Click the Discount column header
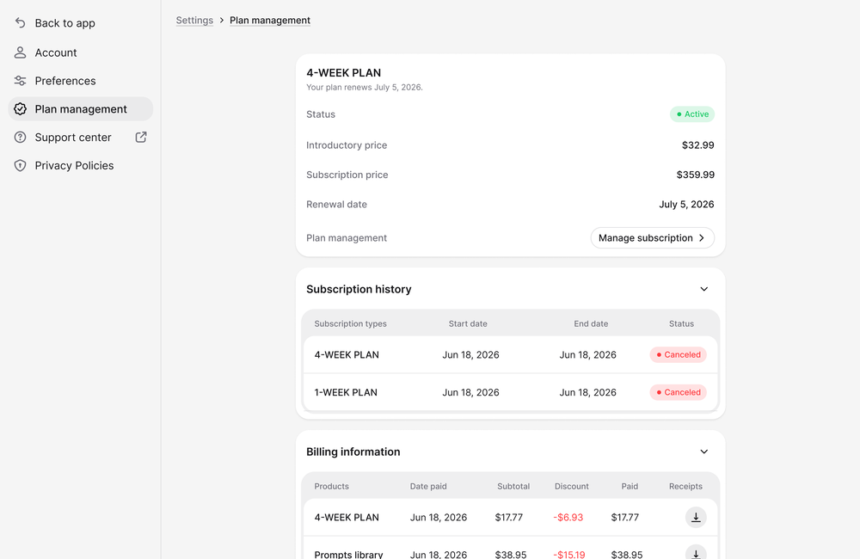The width and height of the screenshot is (860, 559). 572,487
